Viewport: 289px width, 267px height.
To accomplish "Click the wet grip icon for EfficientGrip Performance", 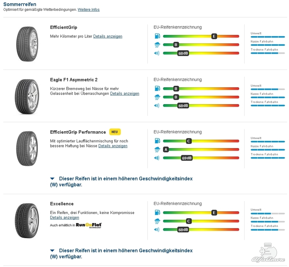I will (157, 150).
